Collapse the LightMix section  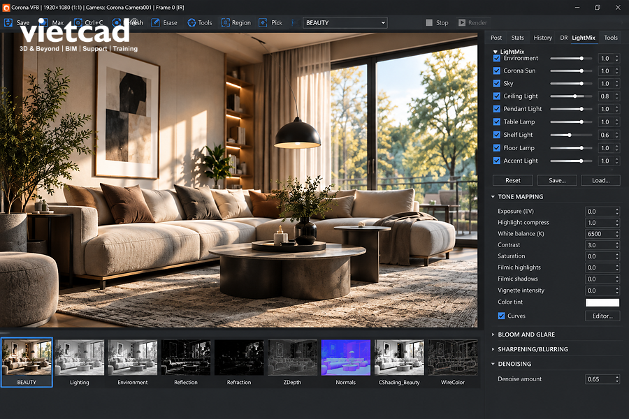(x=496, y=52)
